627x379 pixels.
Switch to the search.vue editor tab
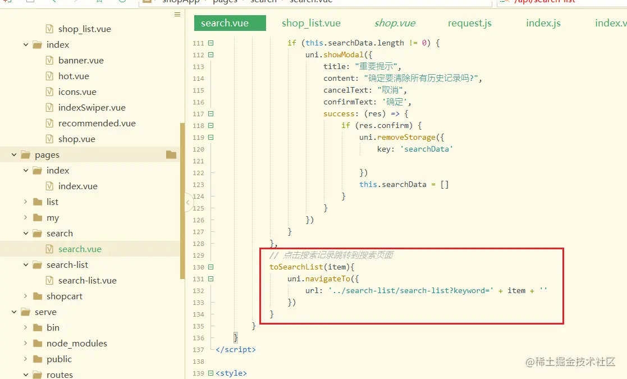[230, 23]
